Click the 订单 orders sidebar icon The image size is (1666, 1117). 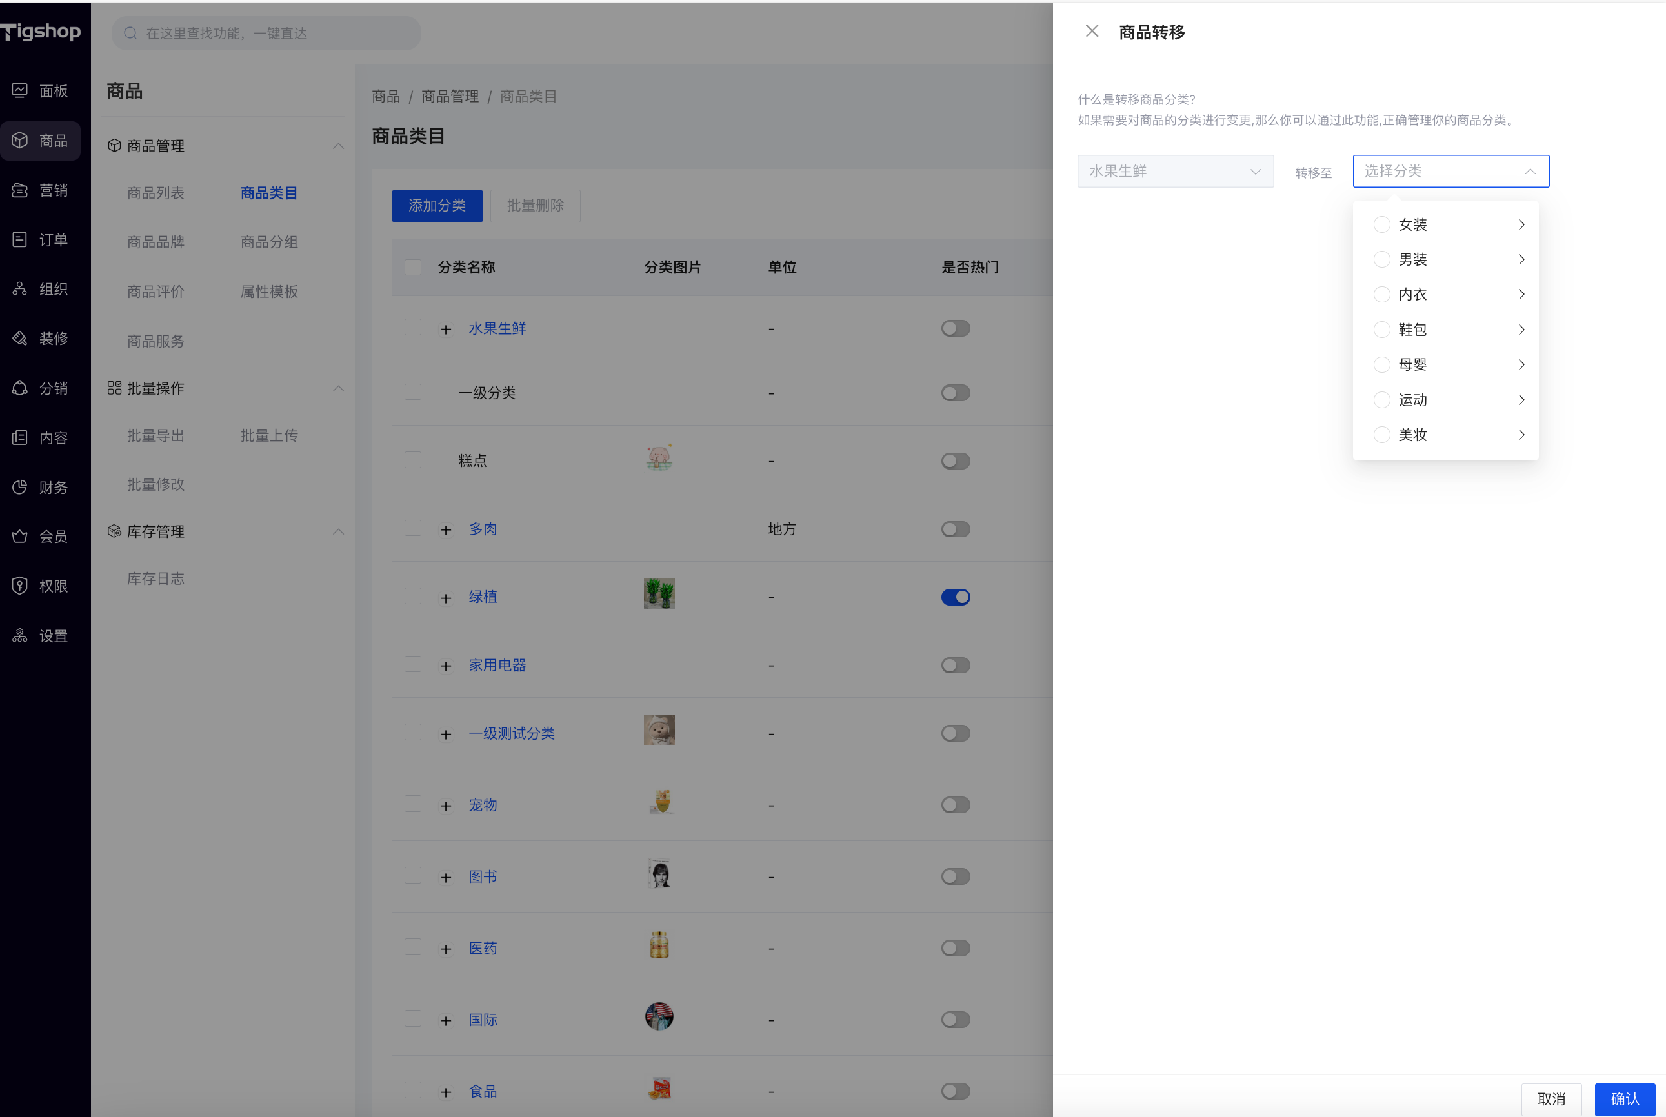pos(20,239)
